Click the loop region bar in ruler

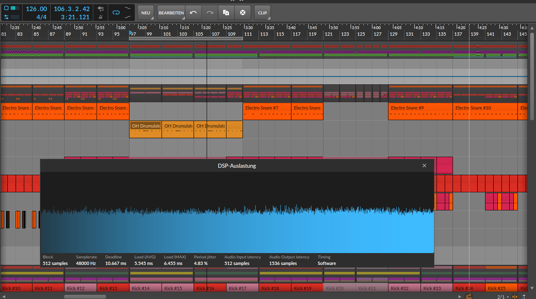(x=186, y=39)
